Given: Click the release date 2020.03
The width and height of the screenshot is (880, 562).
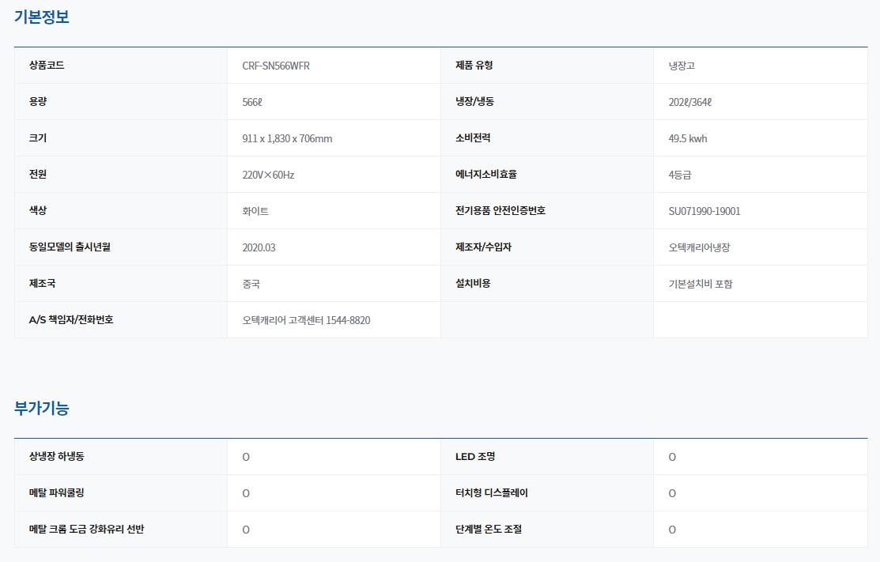Looking at the screenshot, I should pyautogui.click(x=259, y=247).
